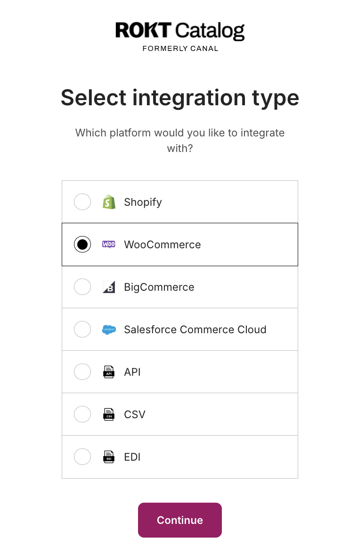358x556 pixels.
Task: Click the WooCommerce option label text
Action: tap(163, 244)
